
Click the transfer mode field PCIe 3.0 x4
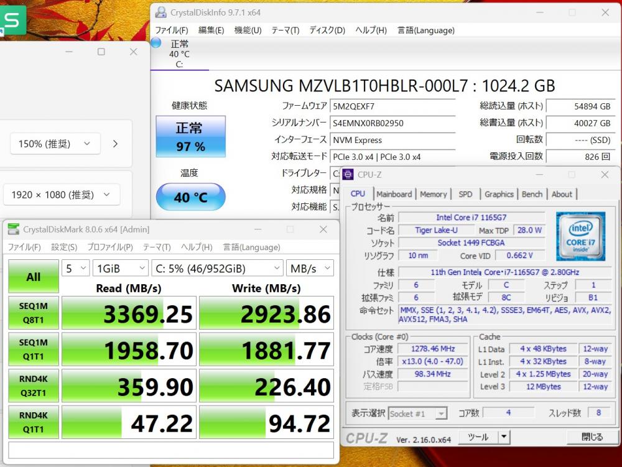392,157
